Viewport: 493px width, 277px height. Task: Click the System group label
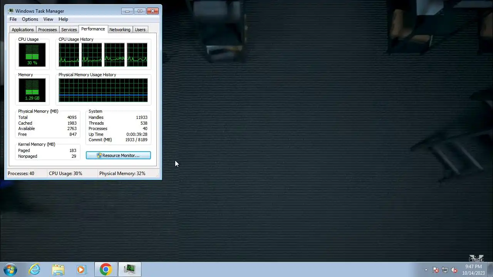pyautogui.click(x=96, y=111)
